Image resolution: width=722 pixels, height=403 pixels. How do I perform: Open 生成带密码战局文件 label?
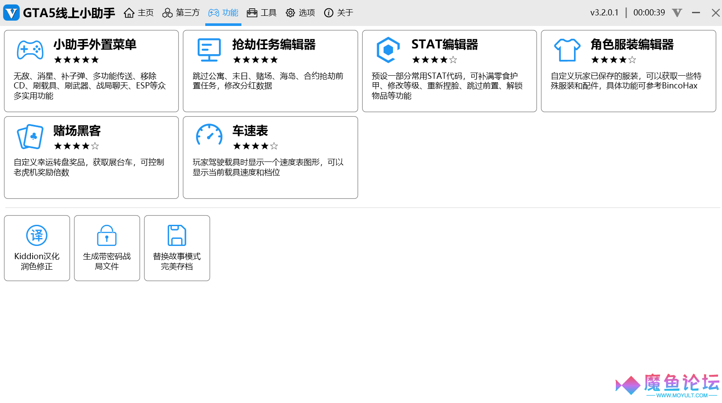(107, 261)
